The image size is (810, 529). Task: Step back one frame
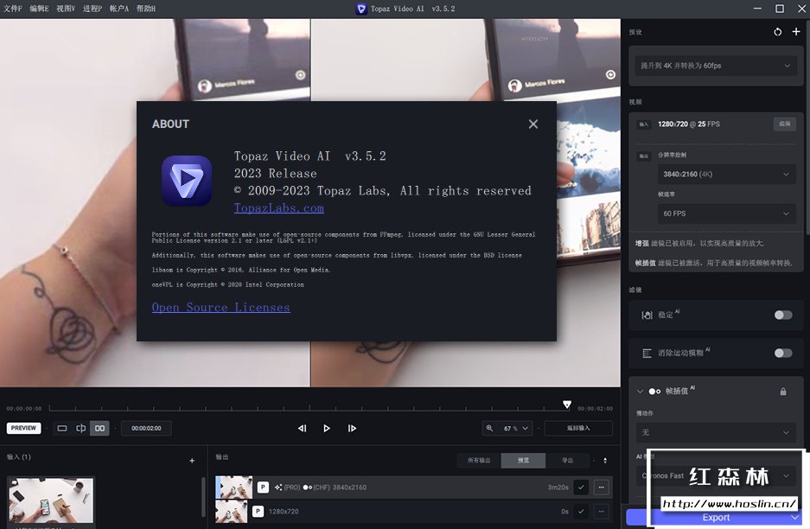click(303, 428)
